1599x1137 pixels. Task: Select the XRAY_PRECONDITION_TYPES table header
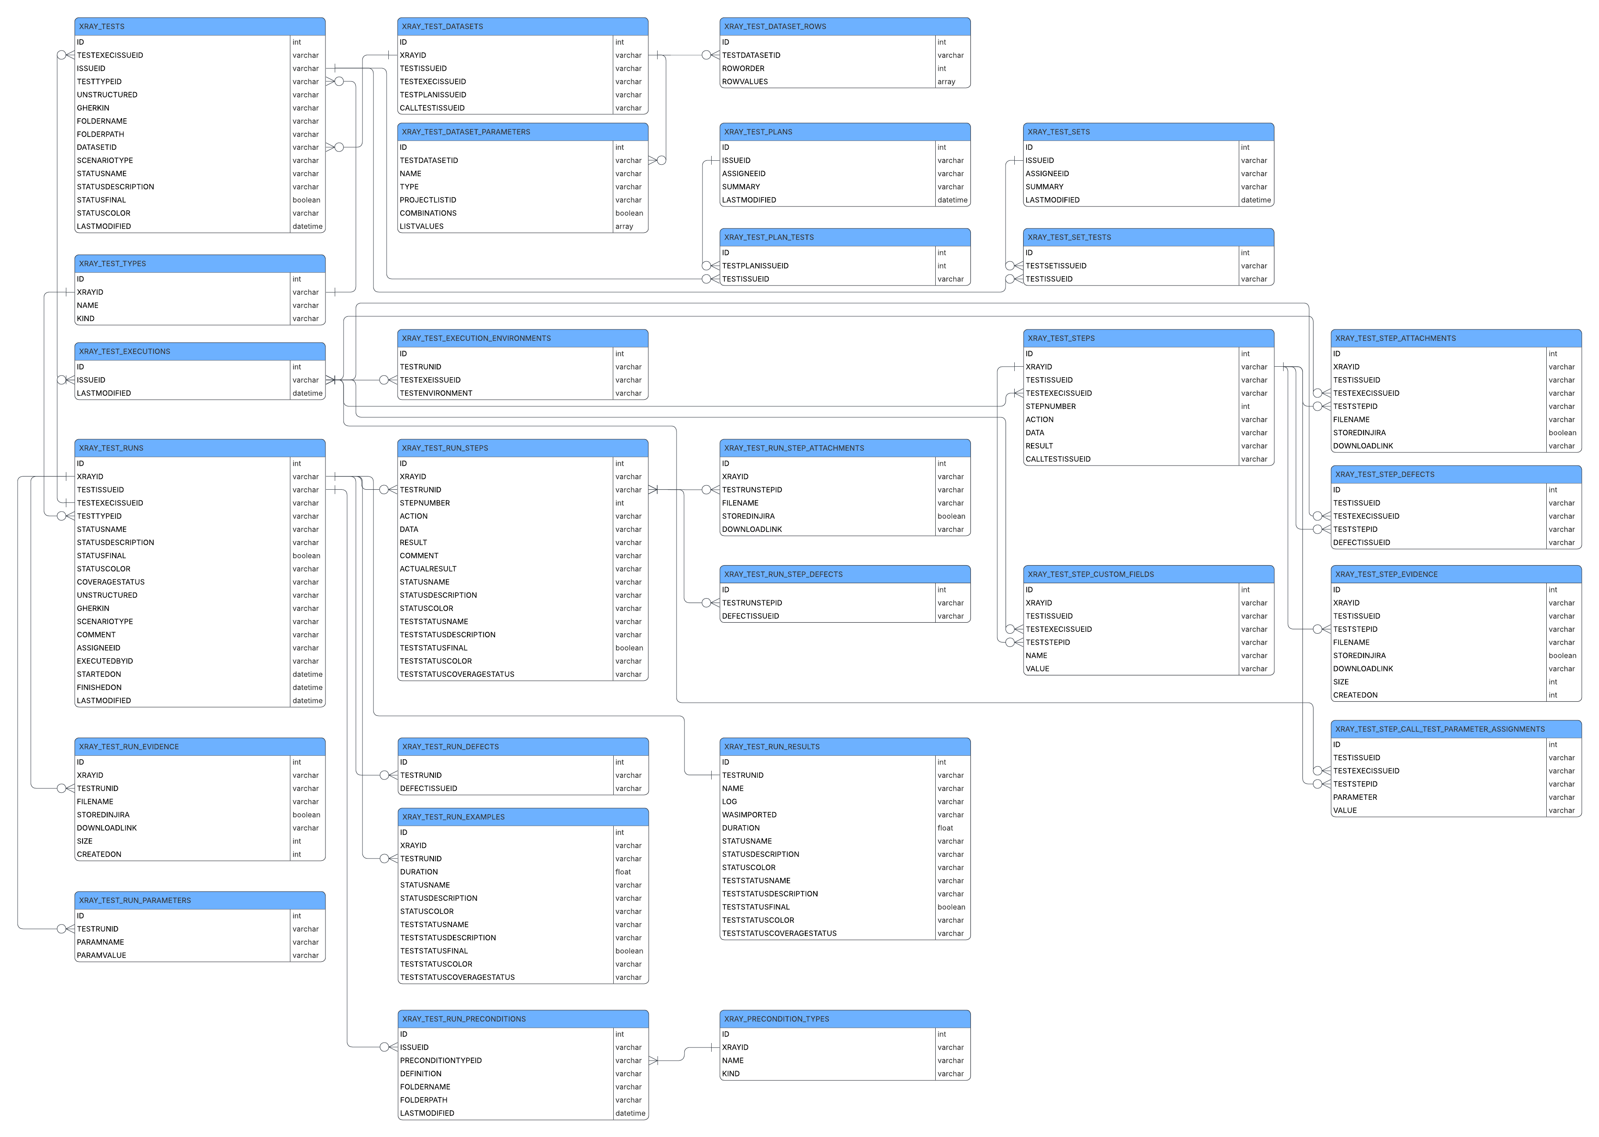pos(845,1019)
